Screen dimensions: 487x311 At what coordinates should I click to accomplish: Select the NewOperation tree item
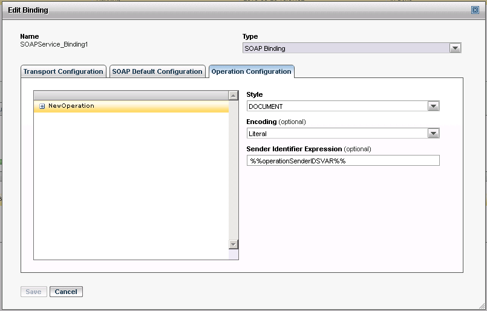(x=71, y=106)
